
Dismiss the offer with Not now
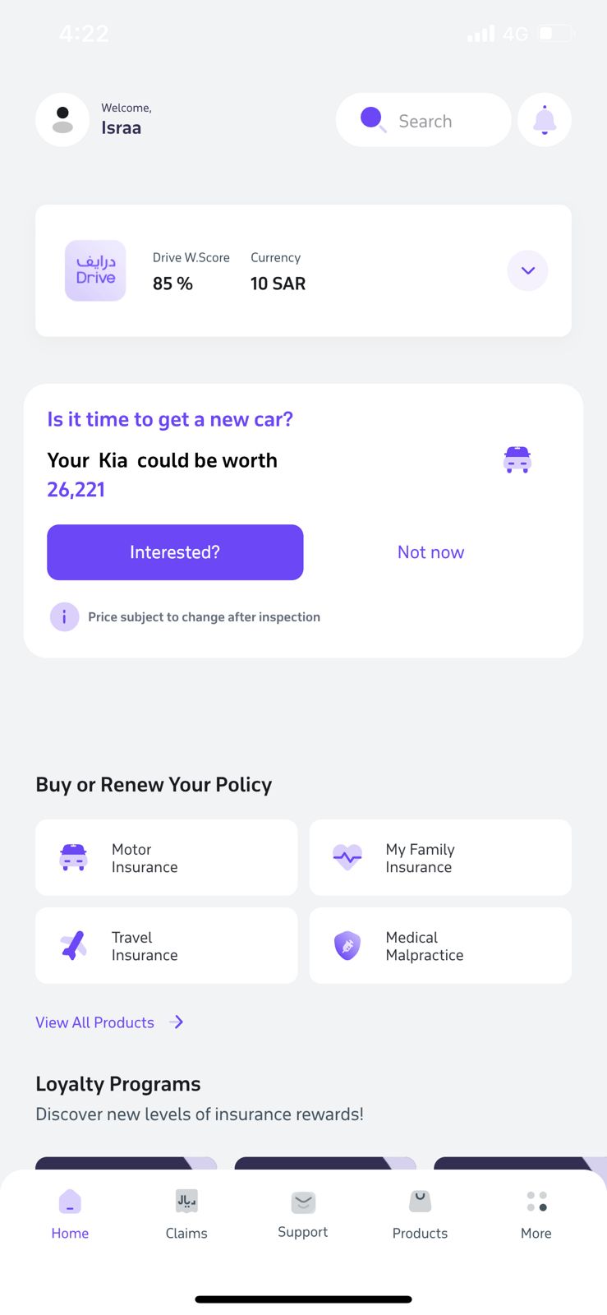tap(430, 552)
